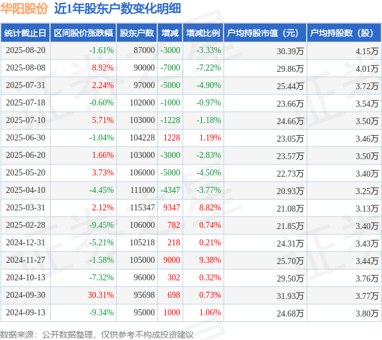
Task: Click the date cell 2024-12-31
Action: tap(25, 242)
